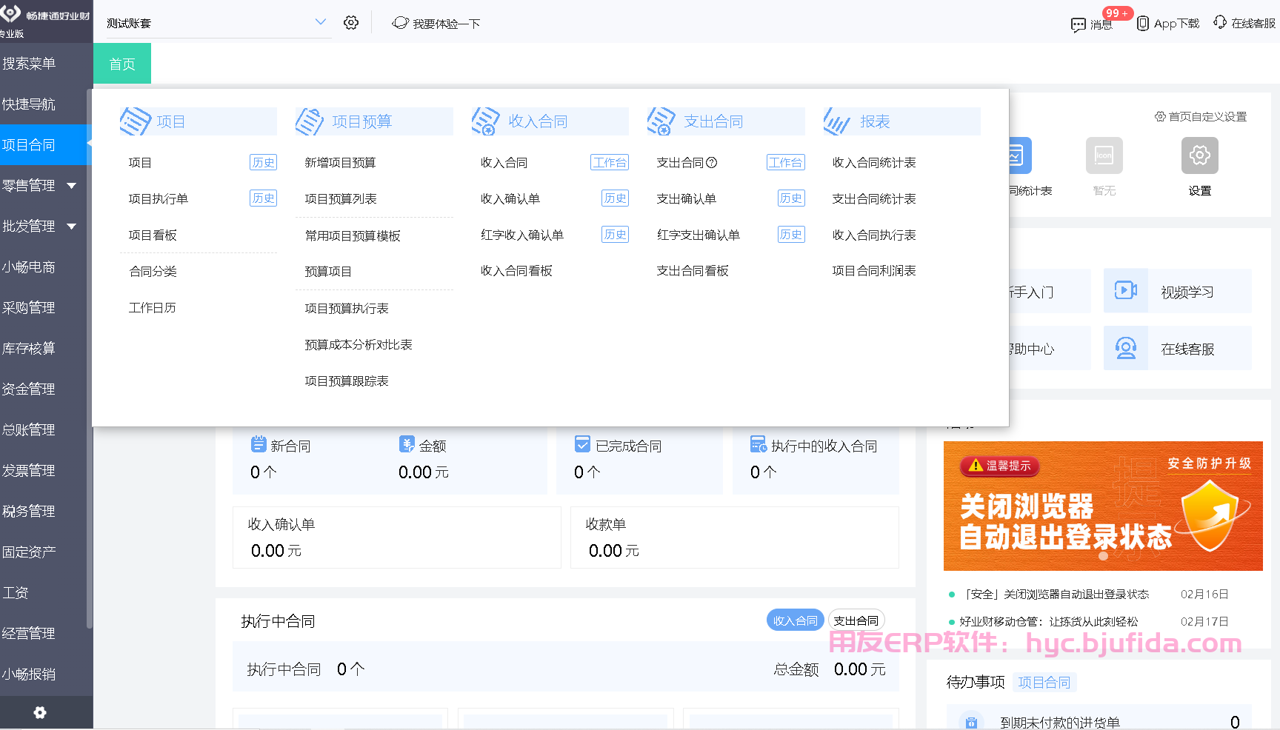Click the App下载 phone icon
1280x730 pixels.
pyautogui.click(x=1143, y=23)
